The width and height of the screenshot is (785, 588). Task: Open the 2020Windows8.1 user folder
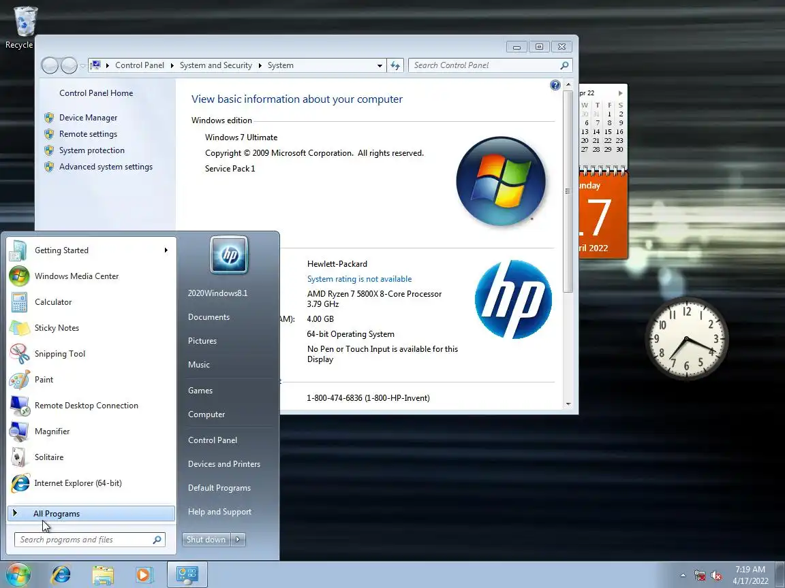[218, 293]
